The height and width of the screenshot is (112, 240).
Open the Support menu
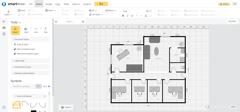point(87,4)
